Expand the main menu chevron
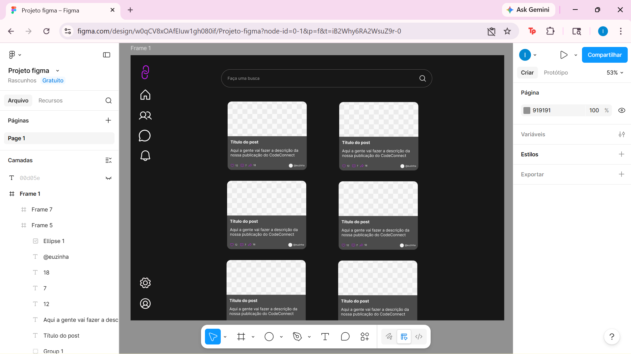The width and height of the screenshot is (631, 354). point(20,55)
